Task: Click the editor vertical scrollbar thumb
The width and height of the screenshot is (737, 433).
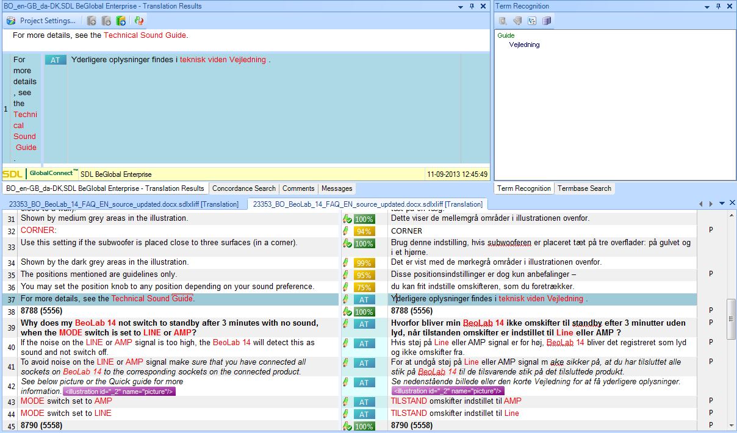Action: (732, 318)
